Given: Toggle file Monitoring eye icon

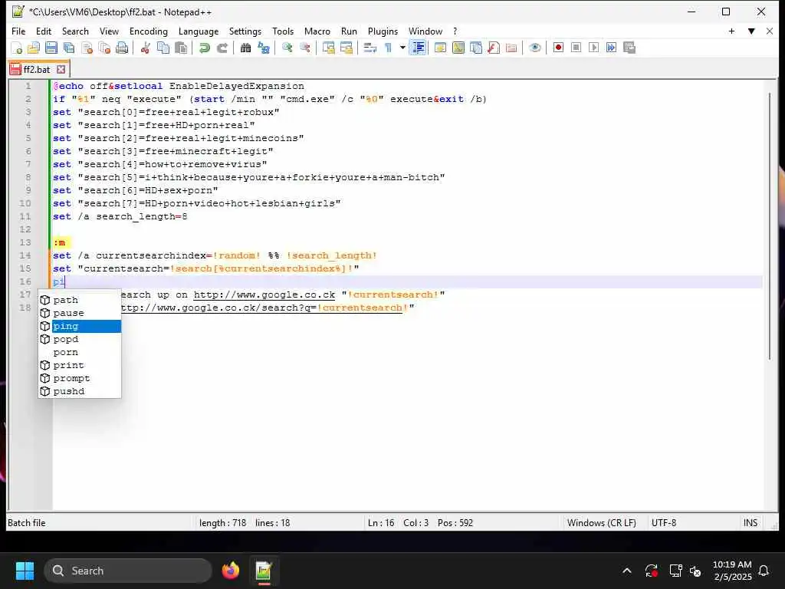Looking at the screenshot, I should 534,48.
